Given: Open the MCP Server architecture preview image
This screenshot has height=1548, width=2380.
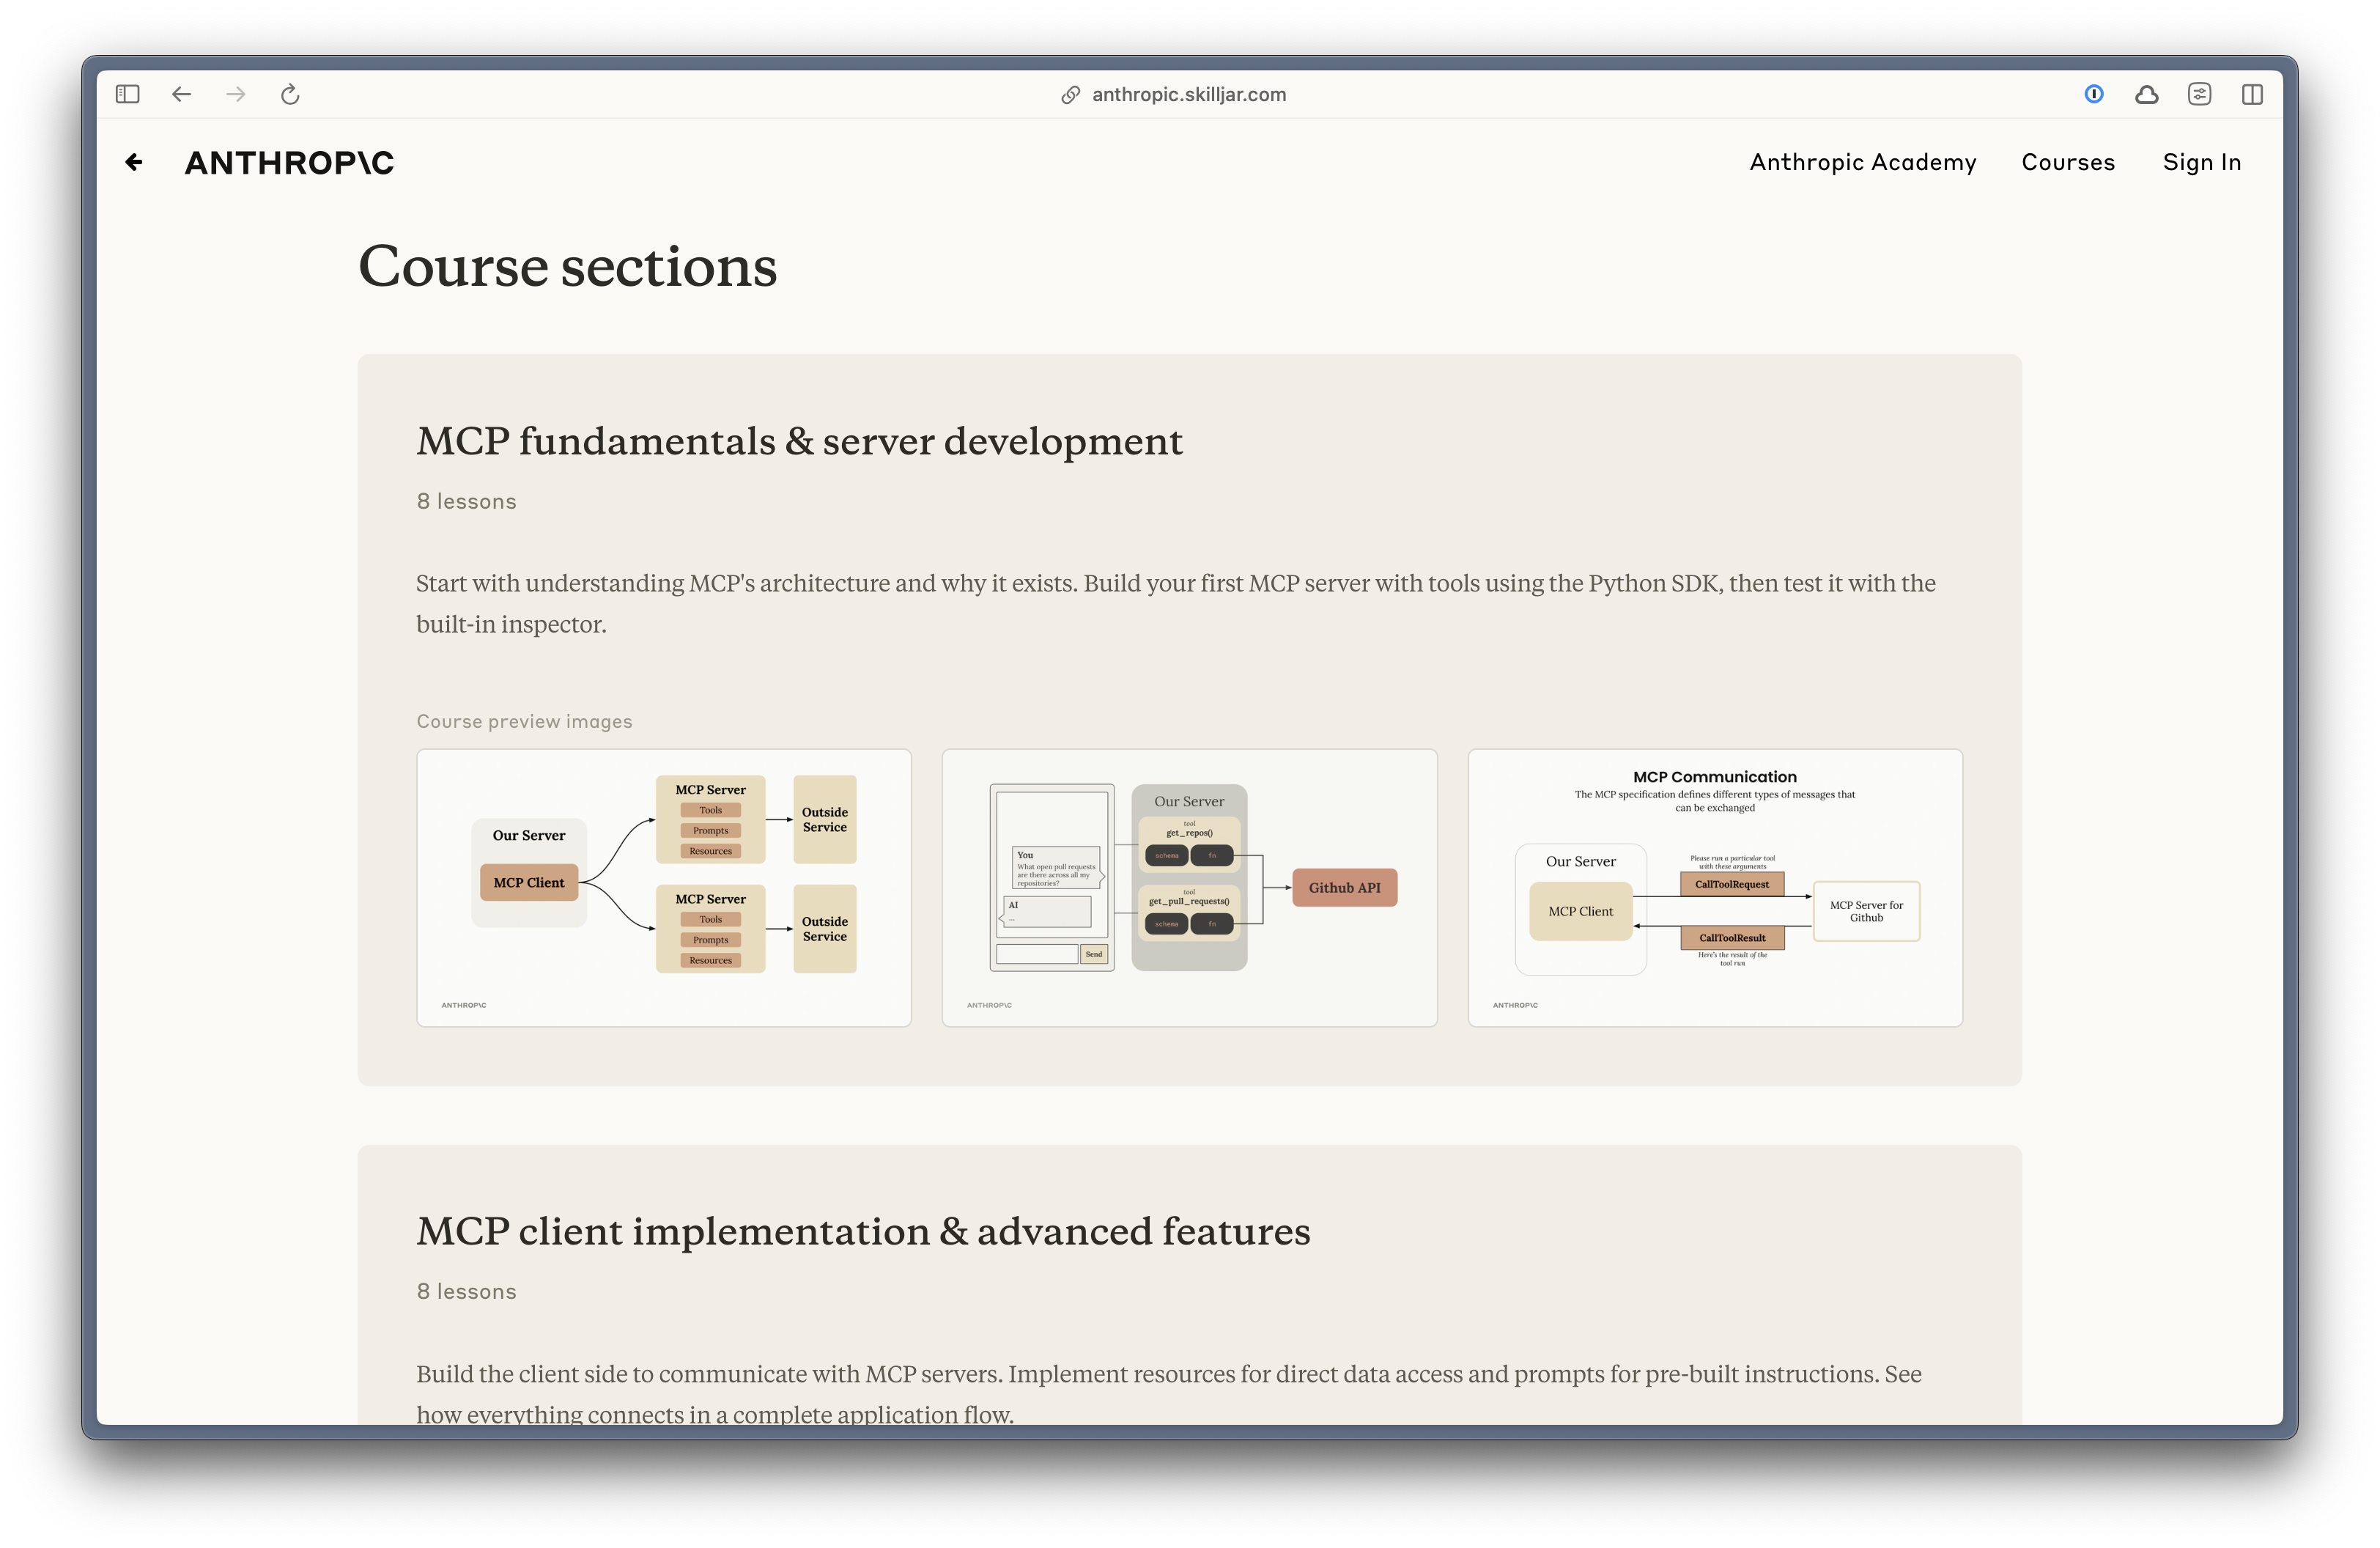Looking at the screenshot, I should [x=664, y=887].
